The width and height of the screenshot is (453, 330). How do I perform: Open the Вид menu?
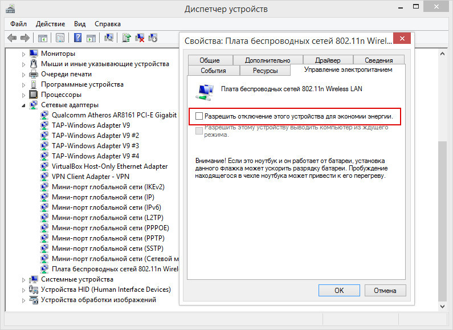[80, 24]
